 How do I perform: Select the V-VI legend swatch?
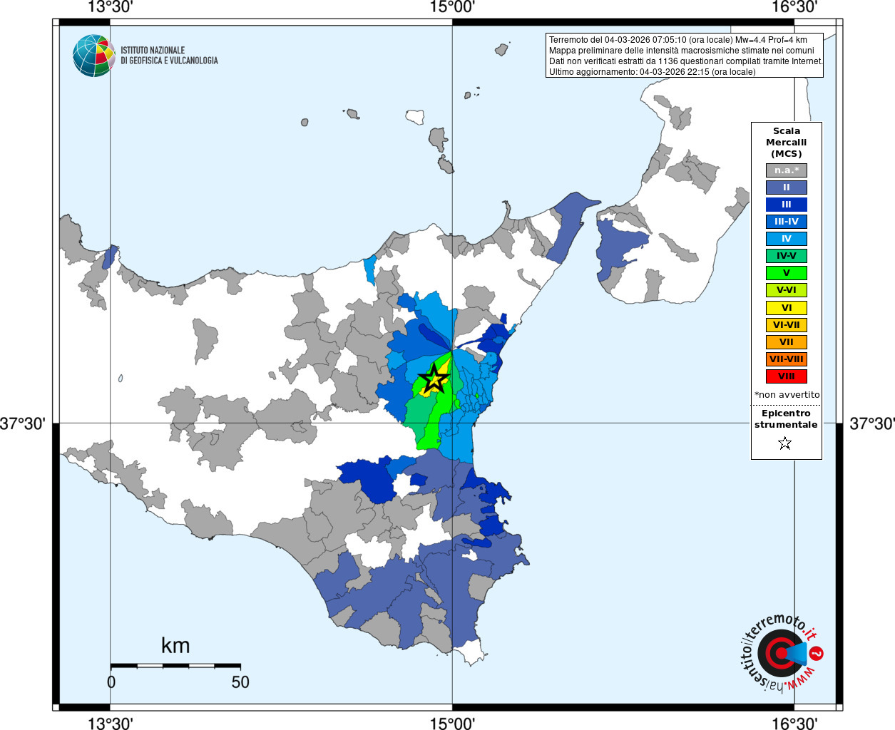click(787, 290)
